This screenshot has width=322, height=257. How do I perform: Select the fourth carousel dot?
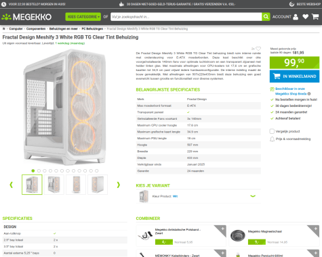point(50,170)
